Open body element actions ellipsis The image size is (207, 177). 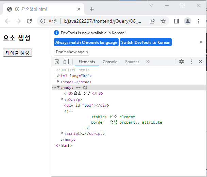(x=54, y=88)
